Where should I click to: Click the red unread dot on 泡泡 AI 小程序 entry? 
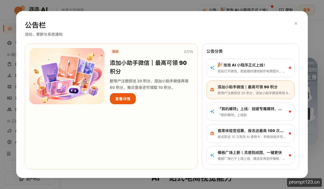point(290,68)
